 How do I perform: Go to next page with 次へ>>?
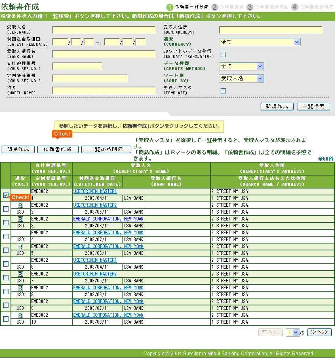[319, 332]
